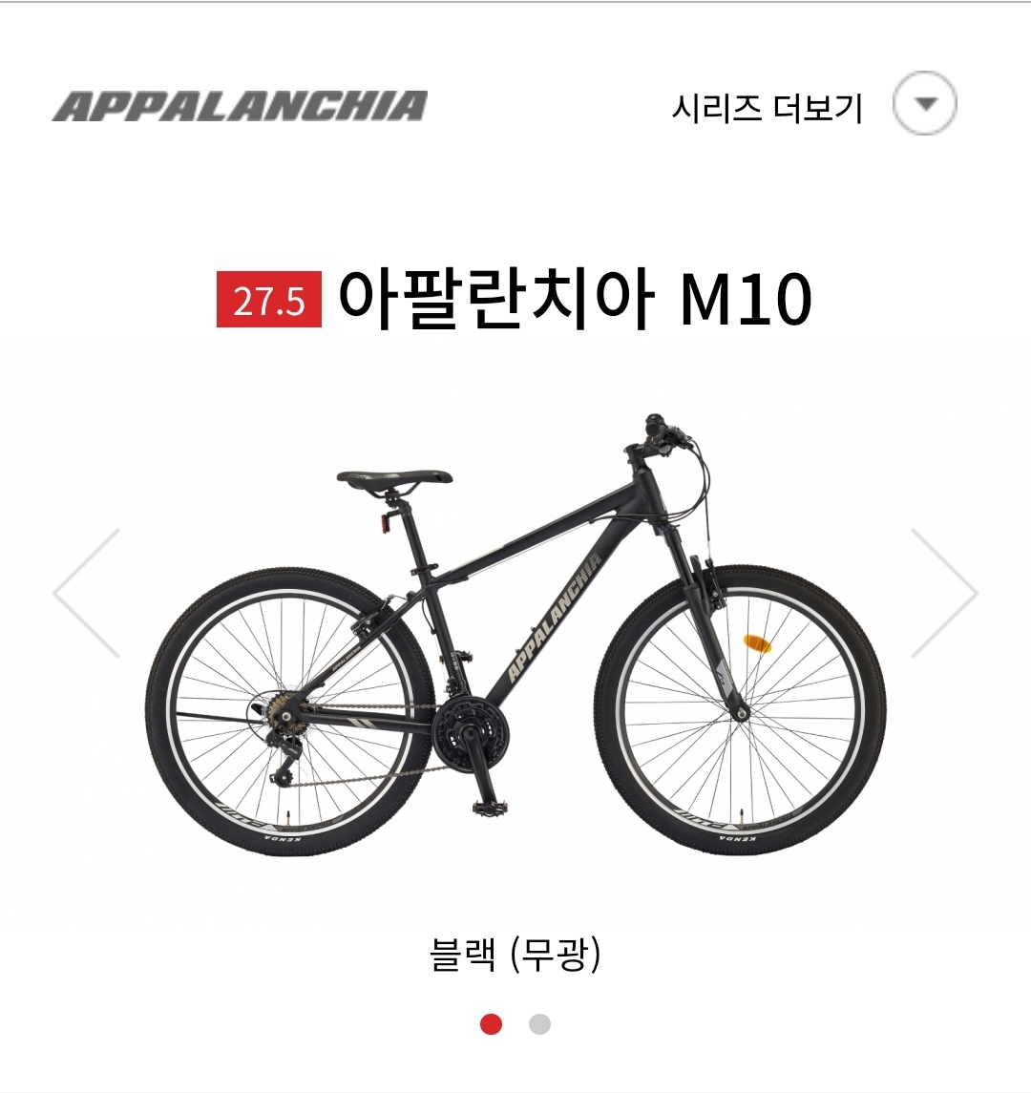
Task: Click the APPALANCHIA brand logo
Action: click(x=240, y=106)
